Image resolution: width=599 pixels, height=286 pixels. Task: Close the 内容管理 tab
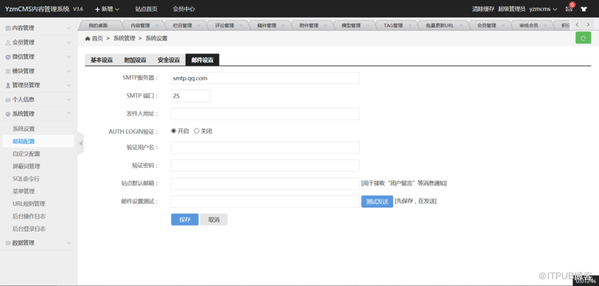tap(157, 26)
